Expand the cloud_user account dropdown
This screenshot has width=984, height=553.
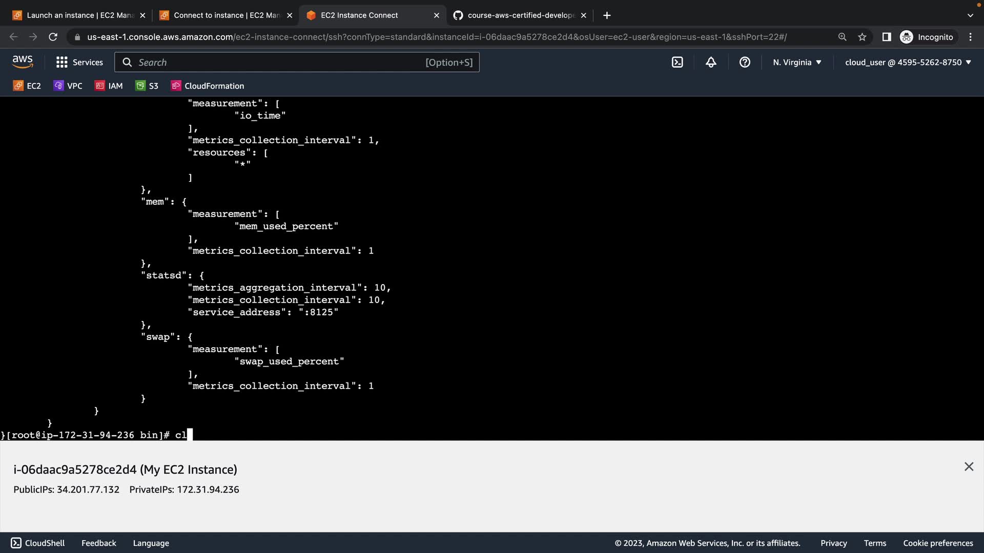point(908,62)
